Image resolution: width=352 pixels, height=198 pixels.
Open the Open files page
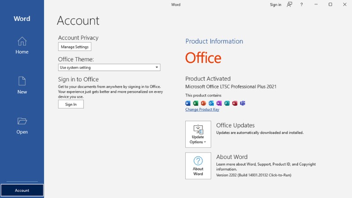[22, 126]
